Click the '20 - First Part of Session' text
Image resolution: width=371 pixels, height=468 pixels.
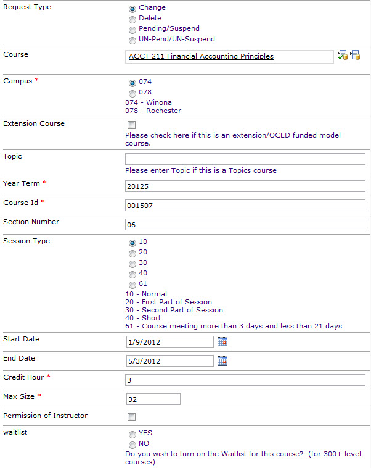169,302
